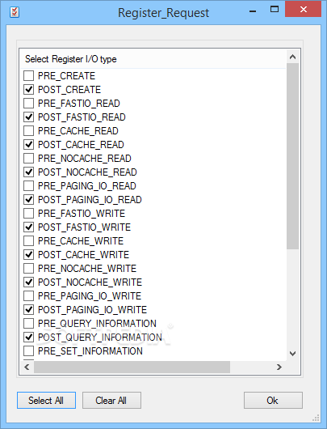Viewport: 327px width, 429px height.
Task: Uncheck POST_PAGING_IO_READ checkbox
Action: click(x=28, y=199)
